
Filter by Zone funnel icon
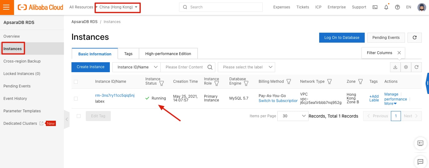(x=360, y=82)
